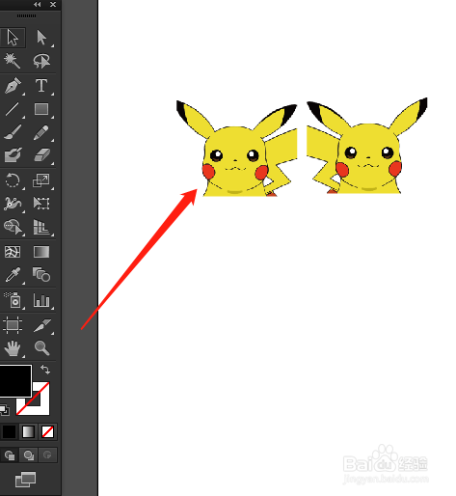This screenshot has height=496, width=456.
Task: Apply solid Color mode button
Action: (9, 431)
